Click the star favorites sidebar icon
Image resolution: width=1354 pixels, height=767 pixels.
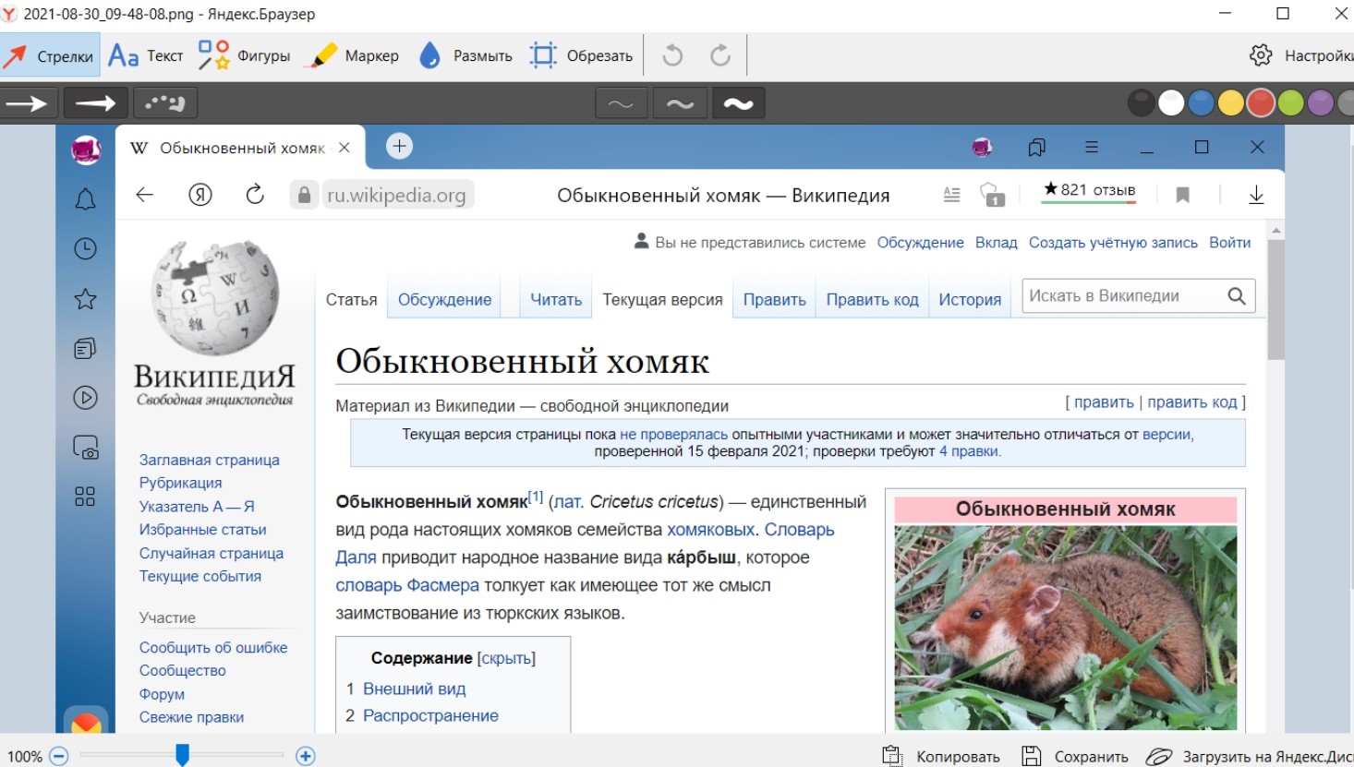click(x=85, y=299)
